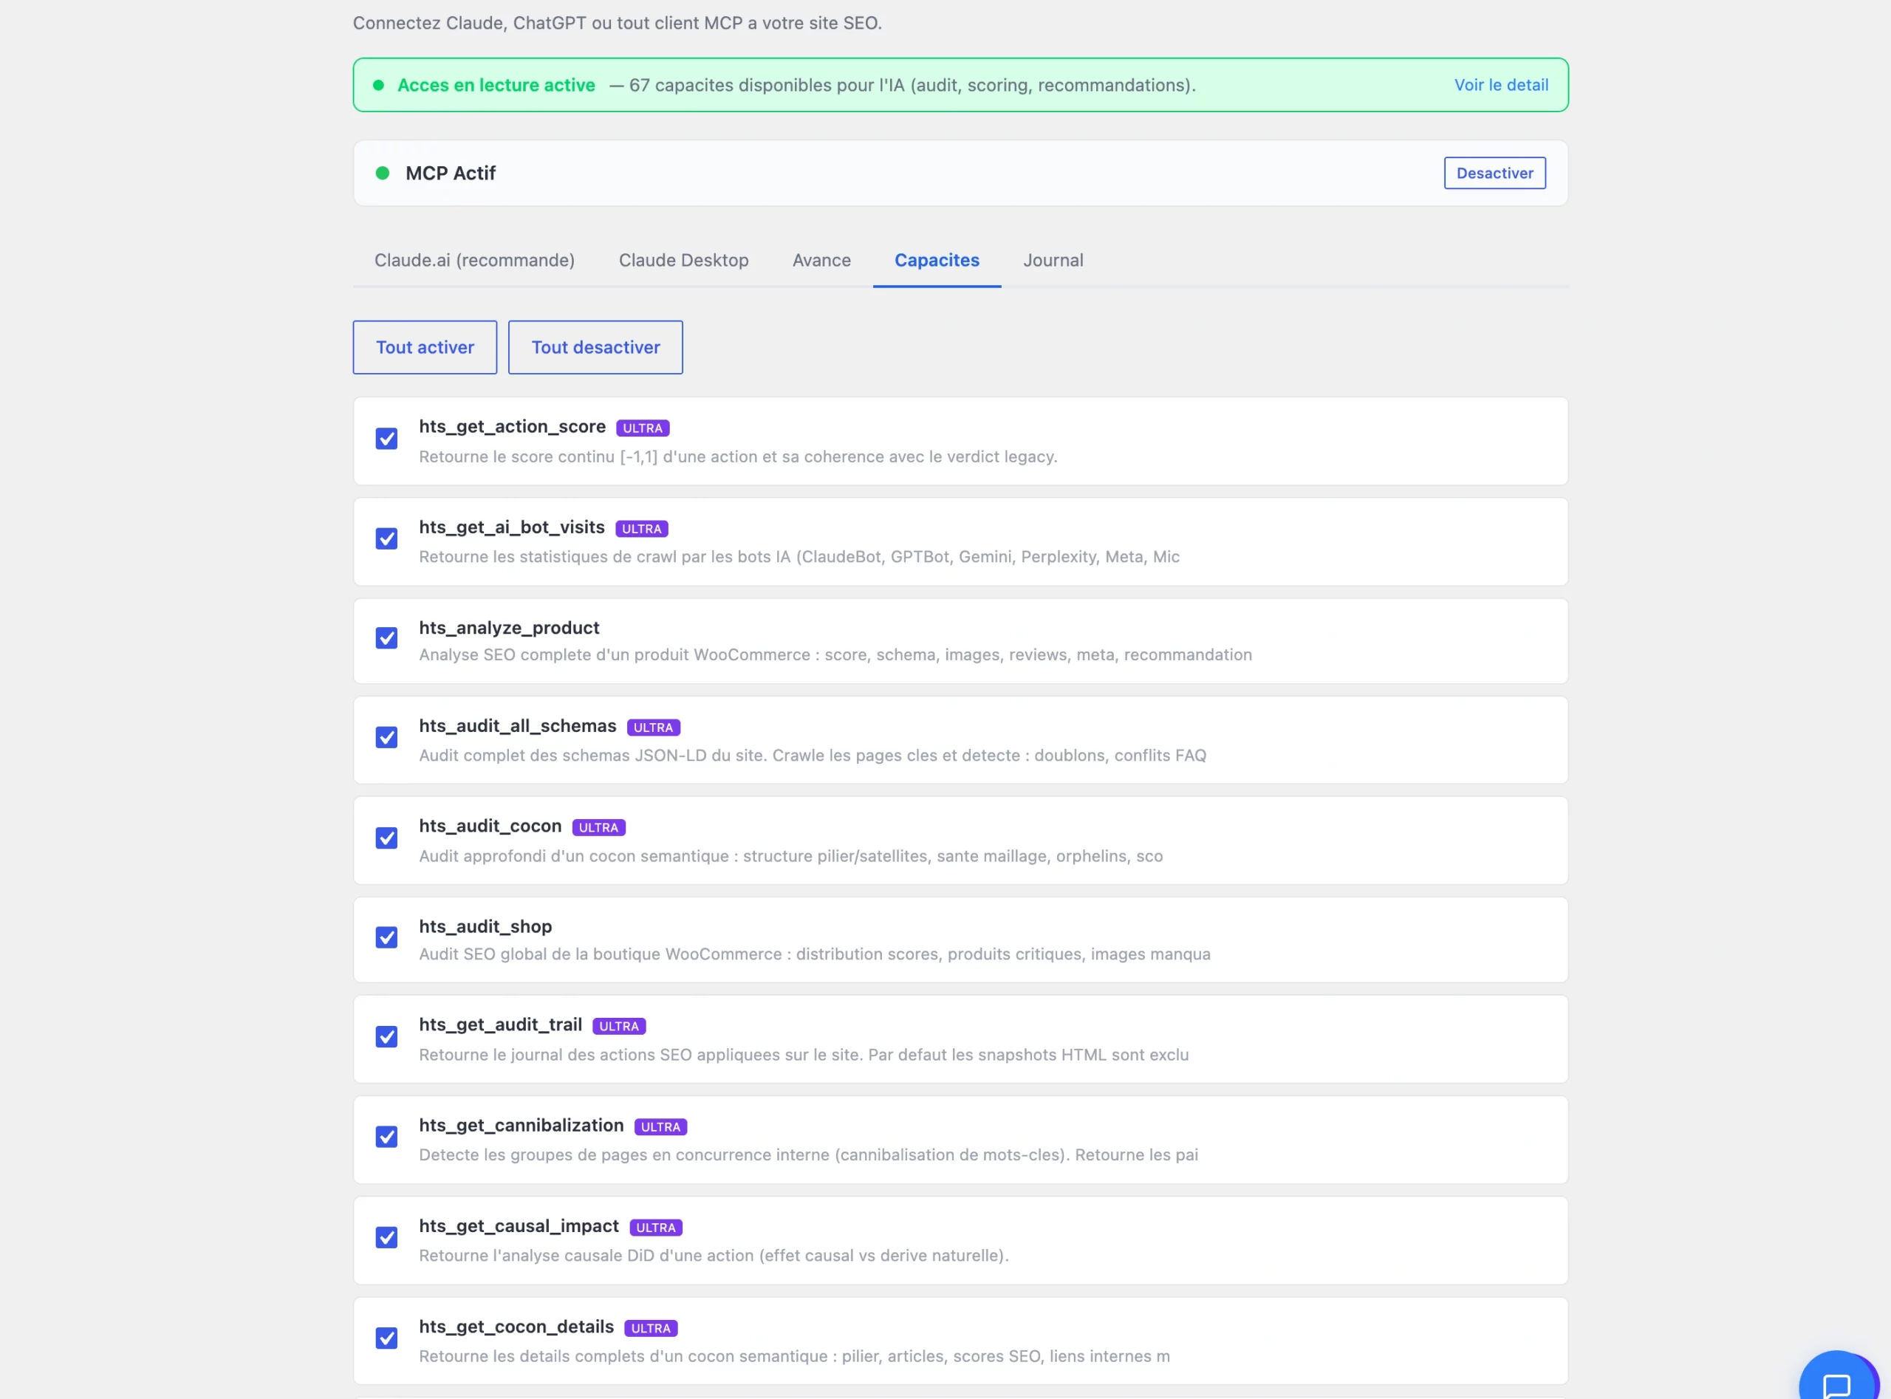Toggle the hts_get_ai_bot_visits checkbox
The image size is (1891, 1399).
point(386,538)
